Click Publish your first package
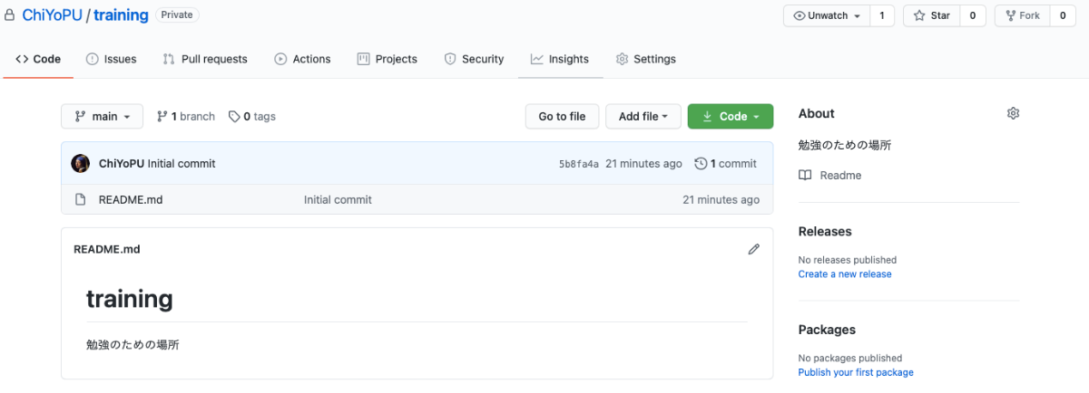 856,372
